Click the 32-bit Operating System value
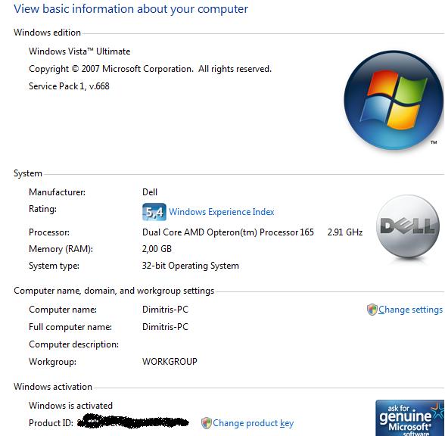Image resolution: width=445 pixels, height=436 pixels. point(191,266)
